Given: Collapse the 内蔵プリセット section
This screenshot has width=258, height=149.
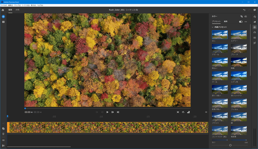Looking at the screenshot, I should point(213,27).
